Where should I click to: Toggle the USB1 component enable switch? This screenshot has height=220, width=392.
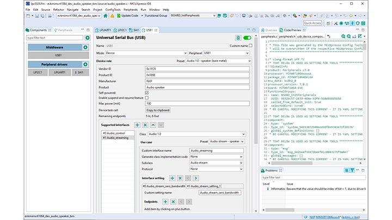click(248, 38)
